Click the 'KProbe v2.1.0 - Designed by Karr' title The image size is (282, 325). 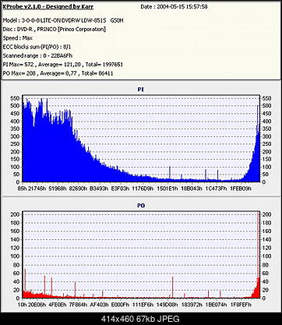[x=48, y=7]
